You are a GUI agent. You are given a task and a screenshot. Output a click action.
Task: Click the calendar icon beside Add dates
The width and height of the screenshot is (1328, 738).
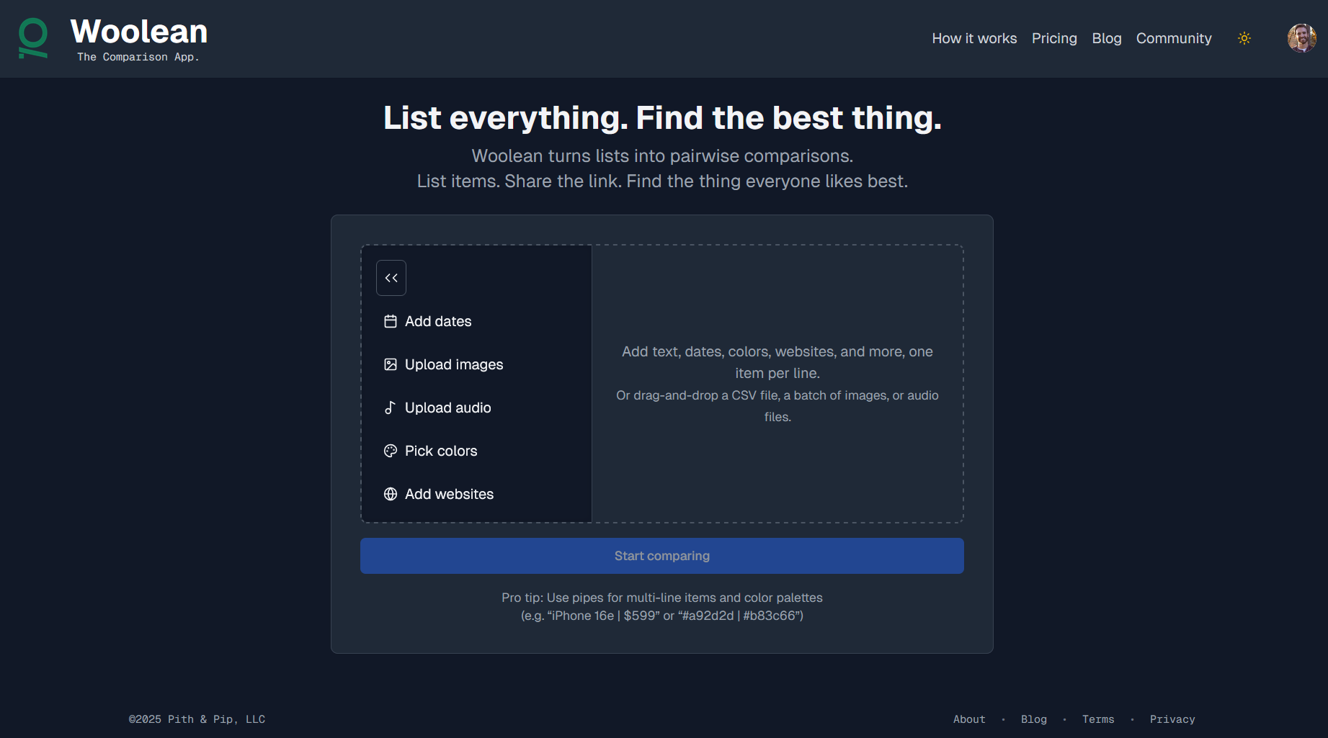click(391, 321)
